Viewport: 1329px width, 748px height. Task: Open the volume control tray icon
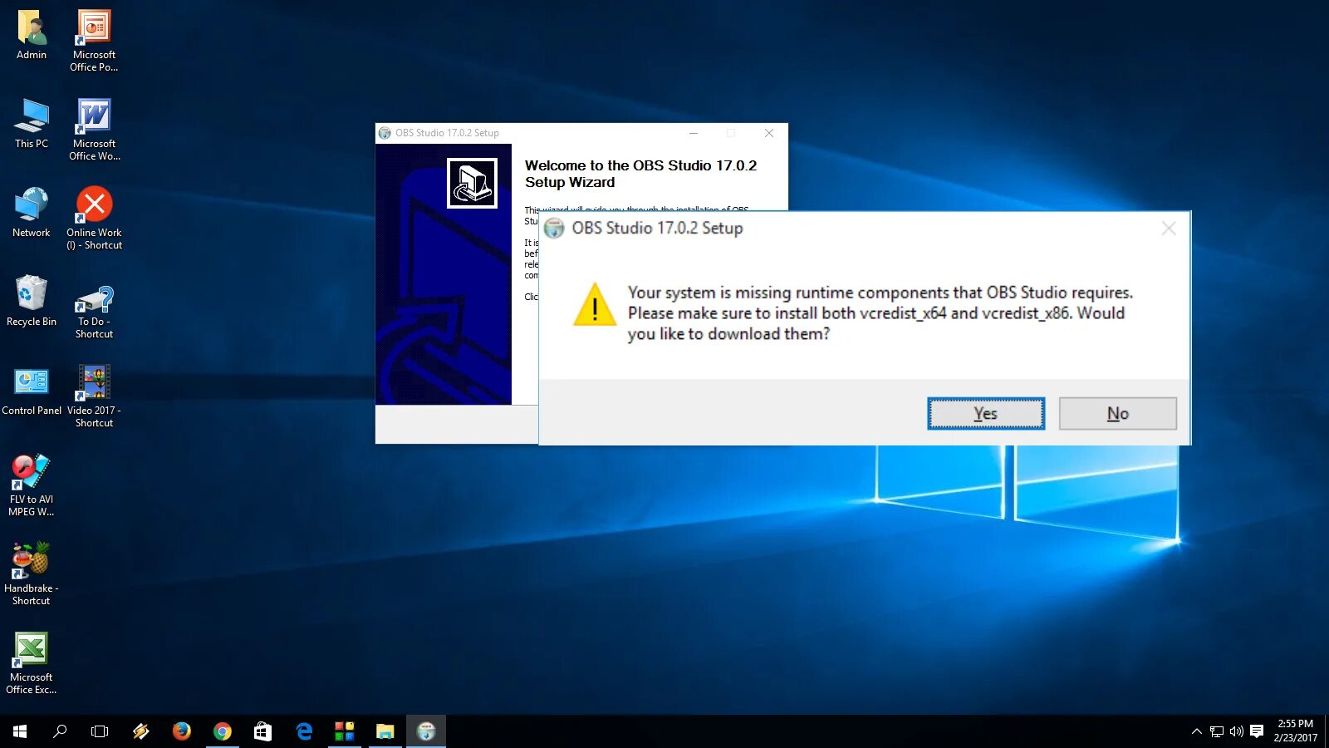(1237, 731)
